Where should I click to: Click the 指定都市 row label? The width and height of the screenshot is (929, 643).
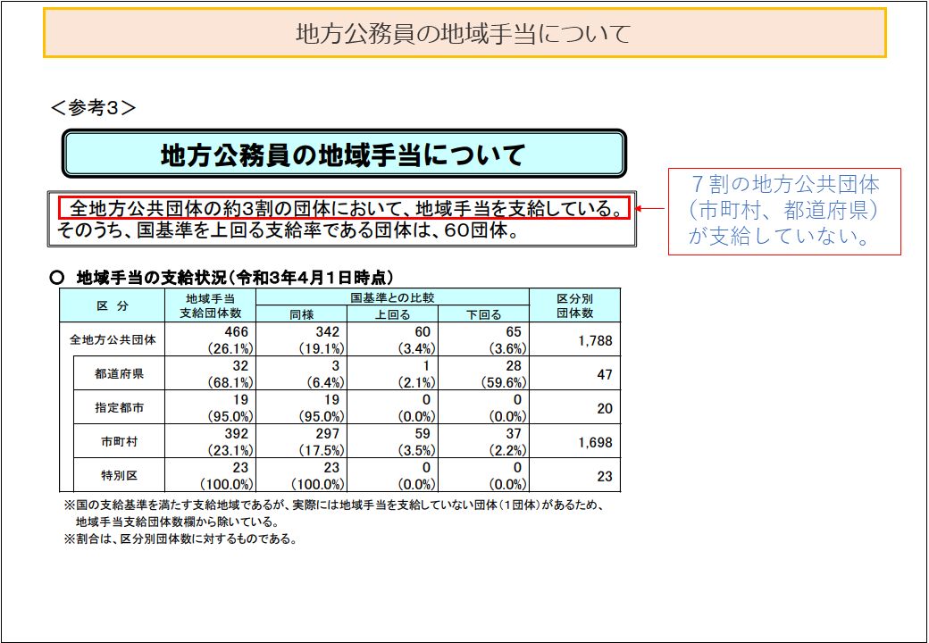click(x=119, y=407)
